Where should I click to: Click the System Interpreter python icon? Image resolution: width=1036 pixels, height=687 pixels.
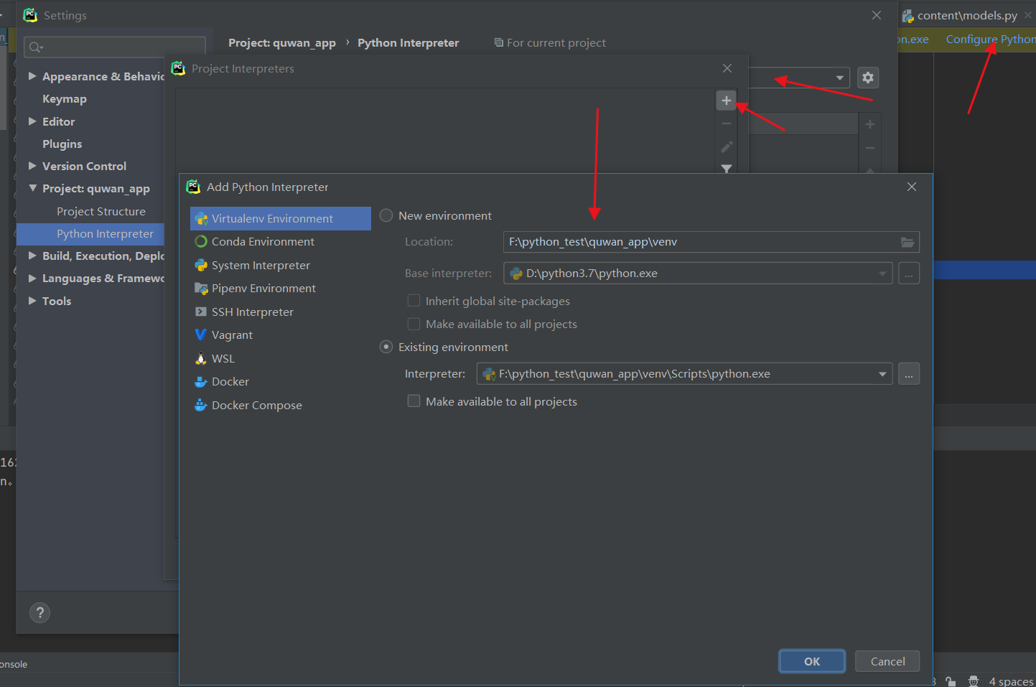pyautogui.click(x=201, y=265)
